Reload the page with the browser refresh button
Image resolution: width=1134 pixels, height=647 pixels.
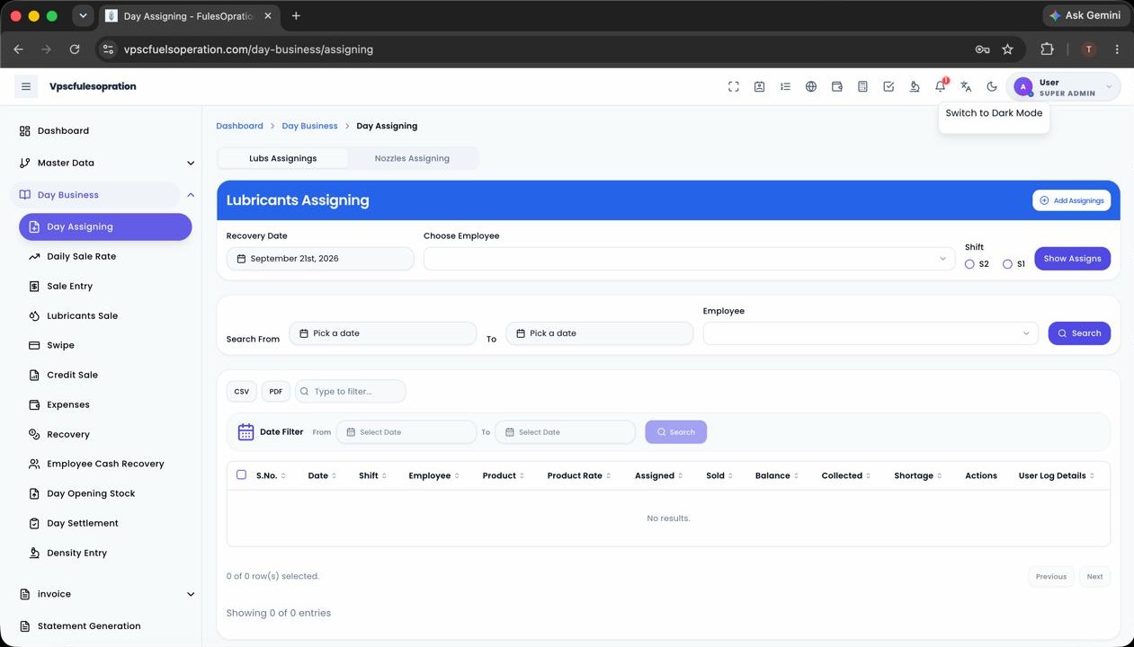pyautogui.click(x=75, y=49)
